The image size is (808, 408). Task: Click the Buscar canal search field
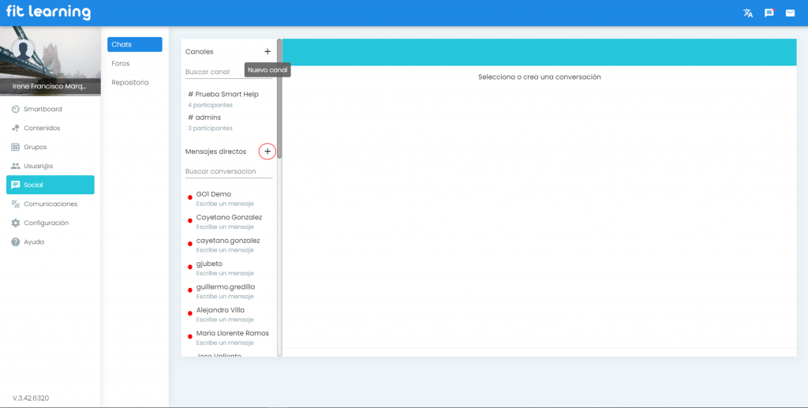[228, 72]
